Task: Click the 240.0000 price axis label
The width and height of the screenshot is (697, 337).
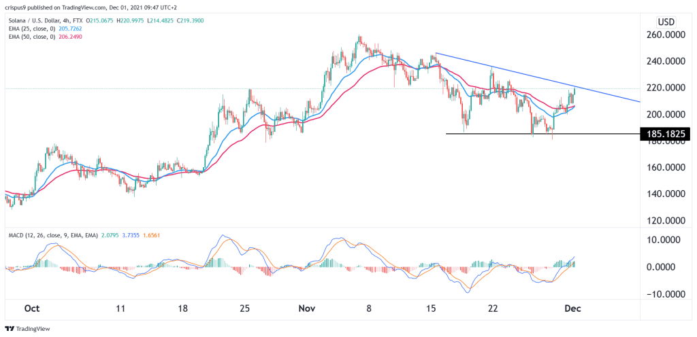Action: (664, 62)
